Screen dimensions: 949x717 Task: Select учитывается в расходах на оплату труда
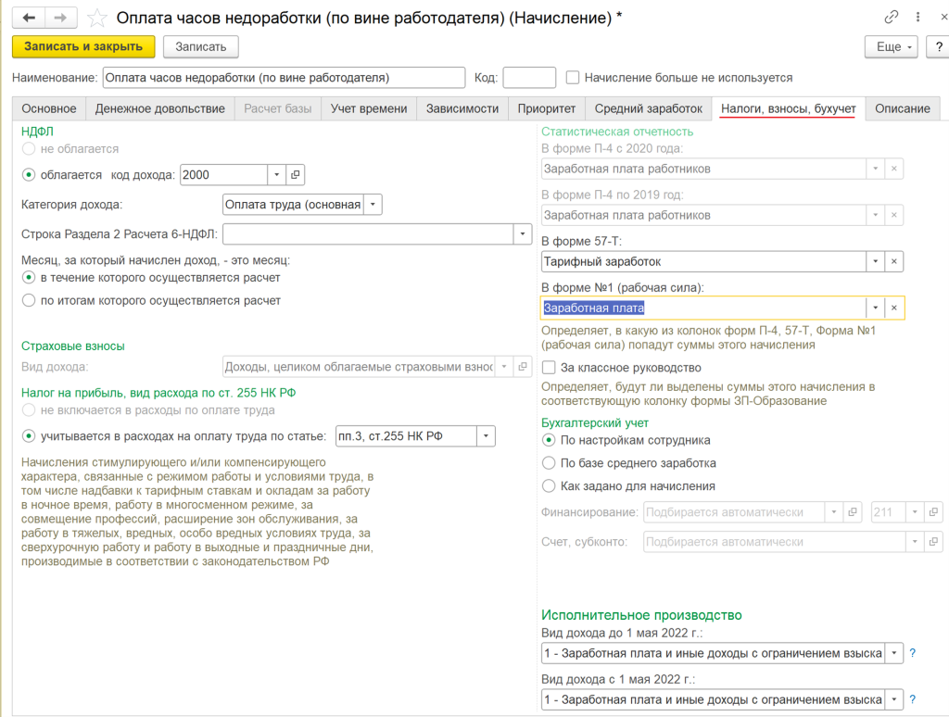click(29, 436)
